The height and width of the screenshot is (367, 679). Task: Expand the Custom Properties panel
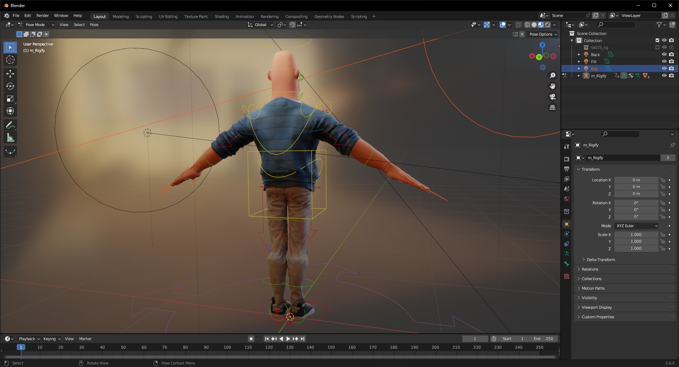tap(597, 317)
